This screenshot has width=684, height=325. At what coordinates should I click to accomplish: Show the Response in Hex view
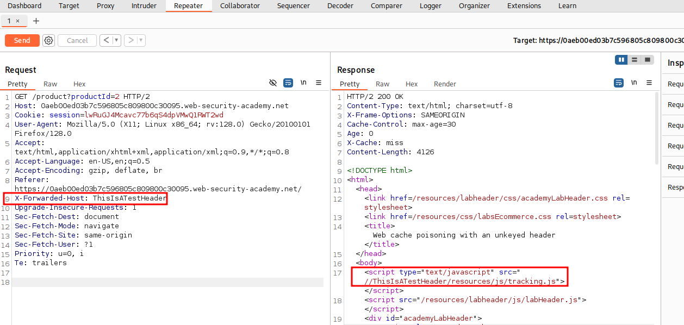412,84
